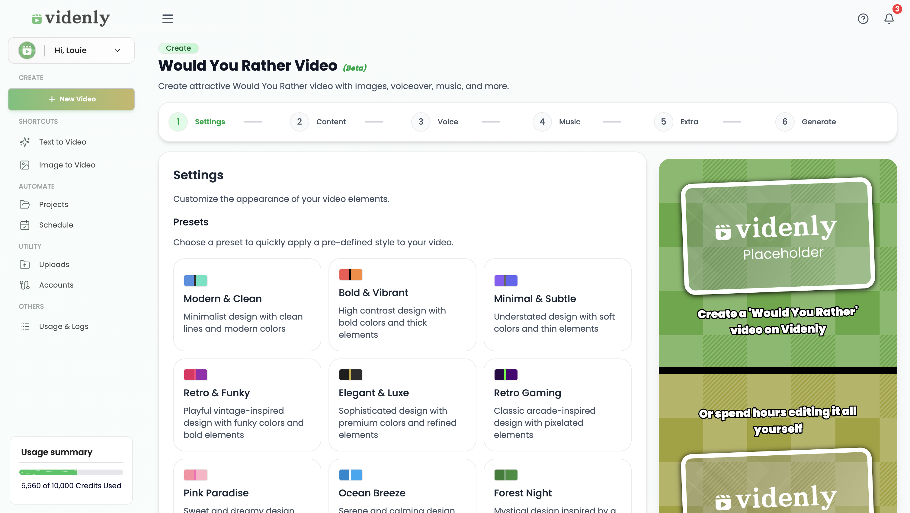The image size is (910, 513).
Task: Click the Retro Gaming dark purple swatch
Action: [x=506, y=375]
